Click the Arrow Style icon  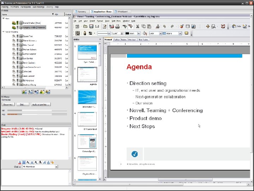point(90,33)
